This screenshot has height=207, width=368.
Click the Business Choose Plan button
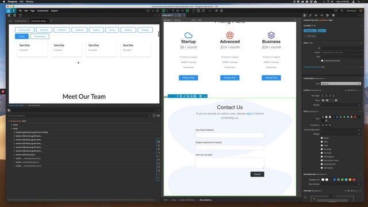[271, 78]
